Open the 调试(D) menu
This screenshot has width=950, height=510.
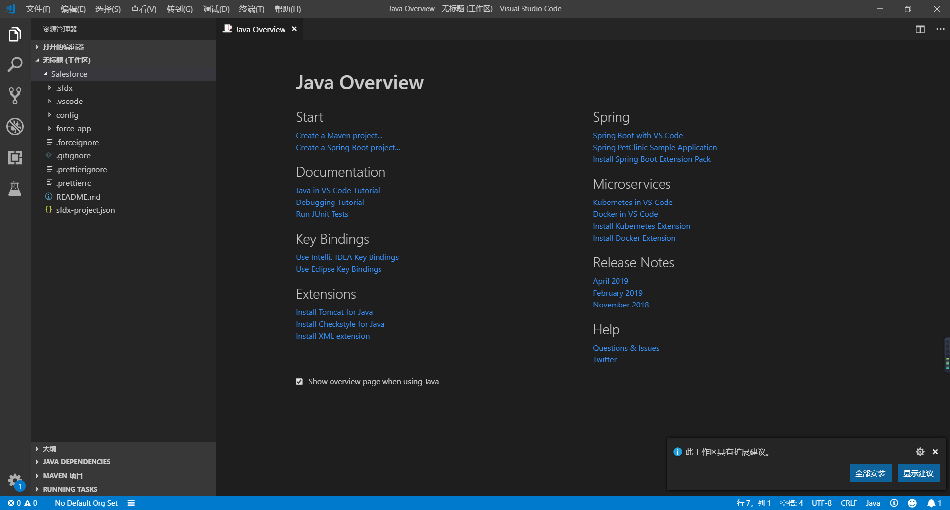pyautogui.click(x=216, y=9)
